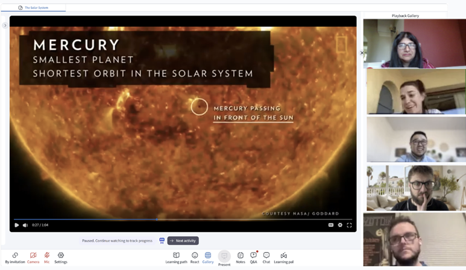Toggle the Gallery view

click(208, 257)
